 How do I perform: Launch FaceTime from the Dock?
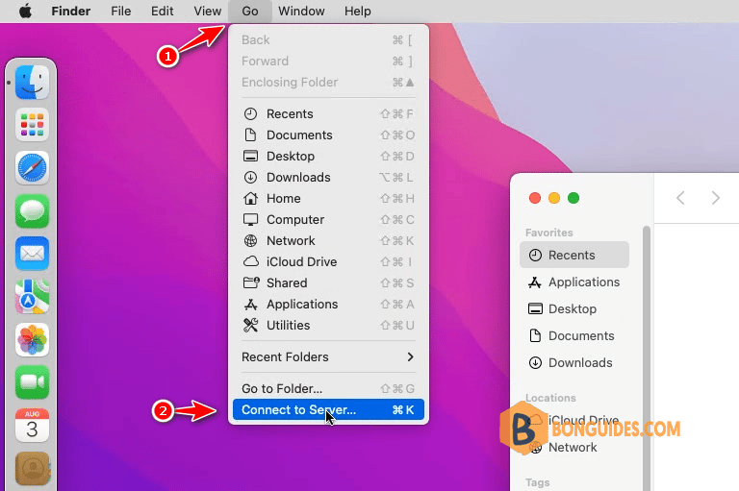(32, 382)
